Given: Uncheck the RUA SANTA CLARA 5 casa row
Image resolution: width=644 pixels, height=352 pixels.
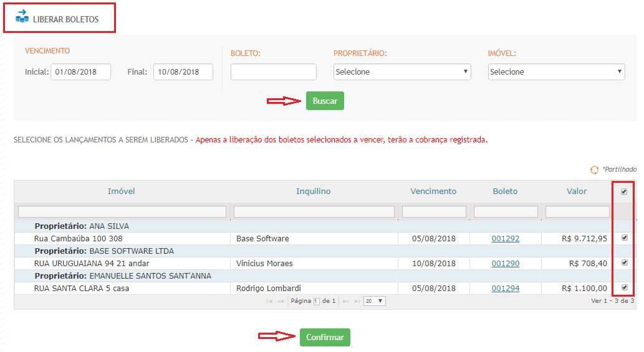Looking at the screenshot, I should click(x=624, y=287).
